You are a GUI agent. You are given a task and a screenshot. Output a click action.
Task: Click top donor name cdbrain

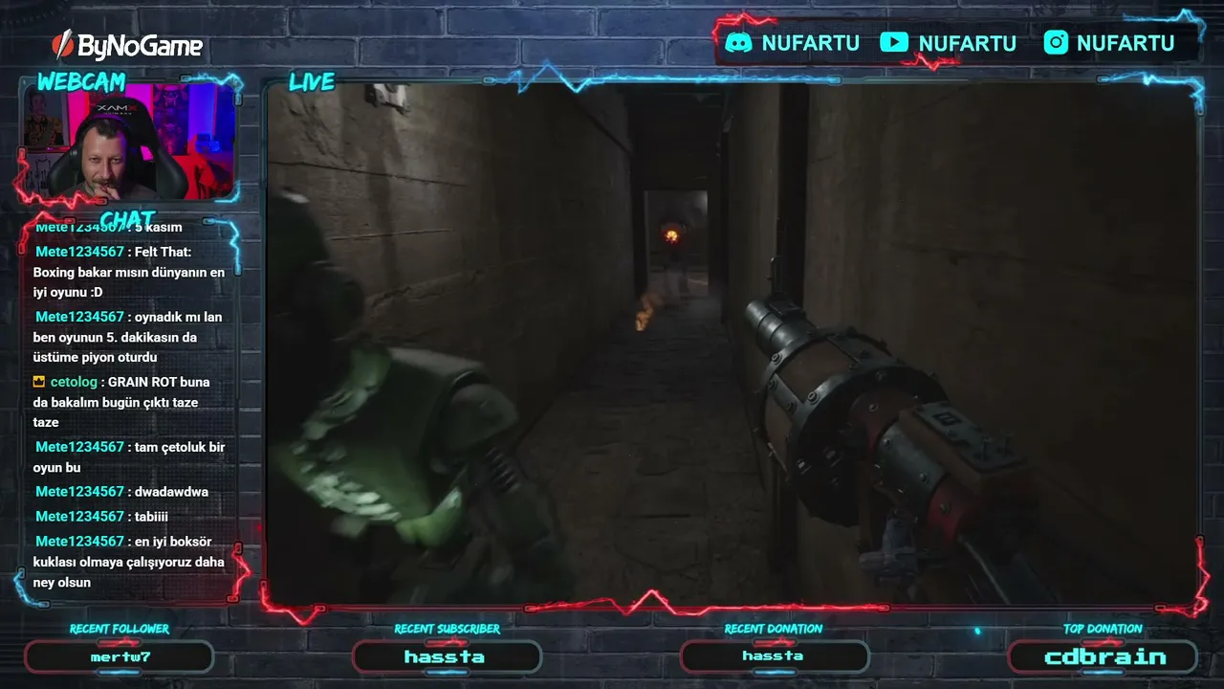[1104, 657]
